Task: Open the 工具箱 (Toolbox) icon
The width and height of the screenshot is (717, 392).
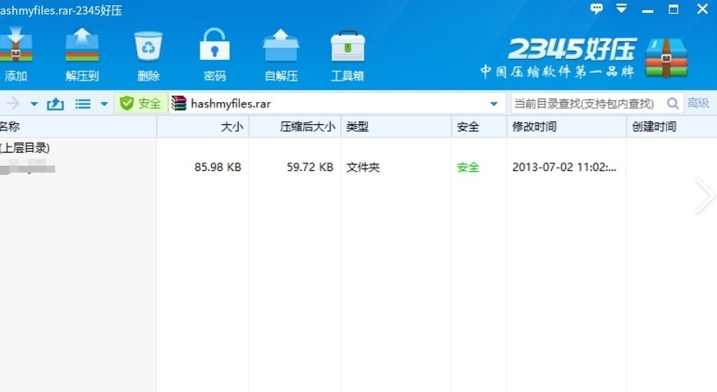Action: (x=347, y=54)
